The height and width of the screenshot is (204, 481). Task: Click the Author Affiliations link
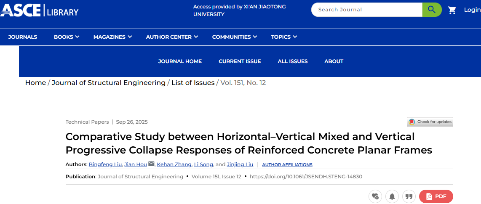(287, 164)
